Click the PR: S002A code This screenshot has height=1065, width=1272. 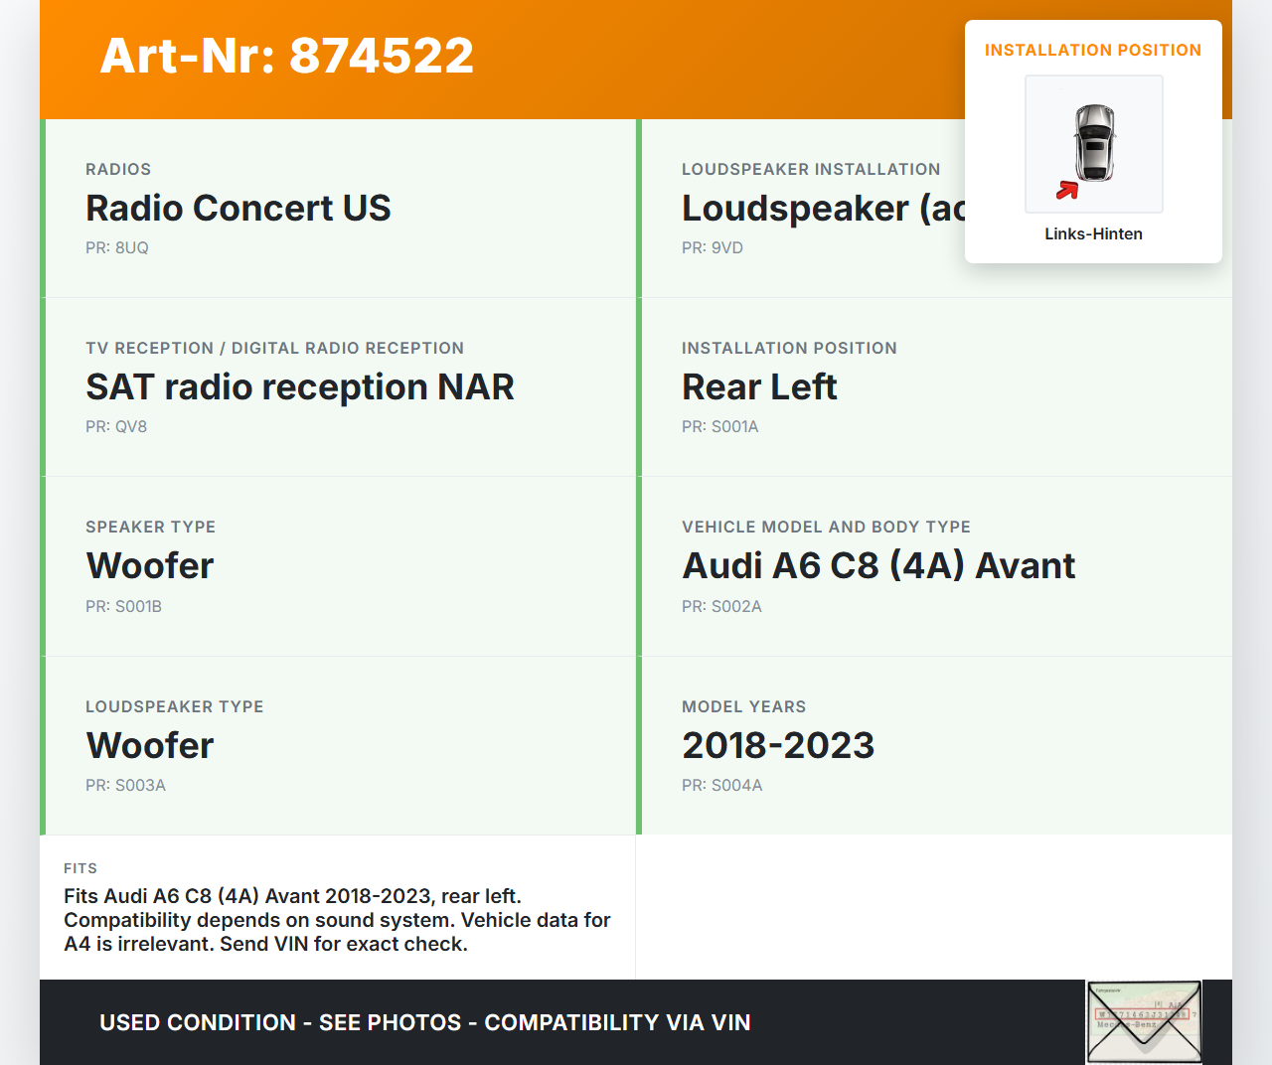[721, 607]
